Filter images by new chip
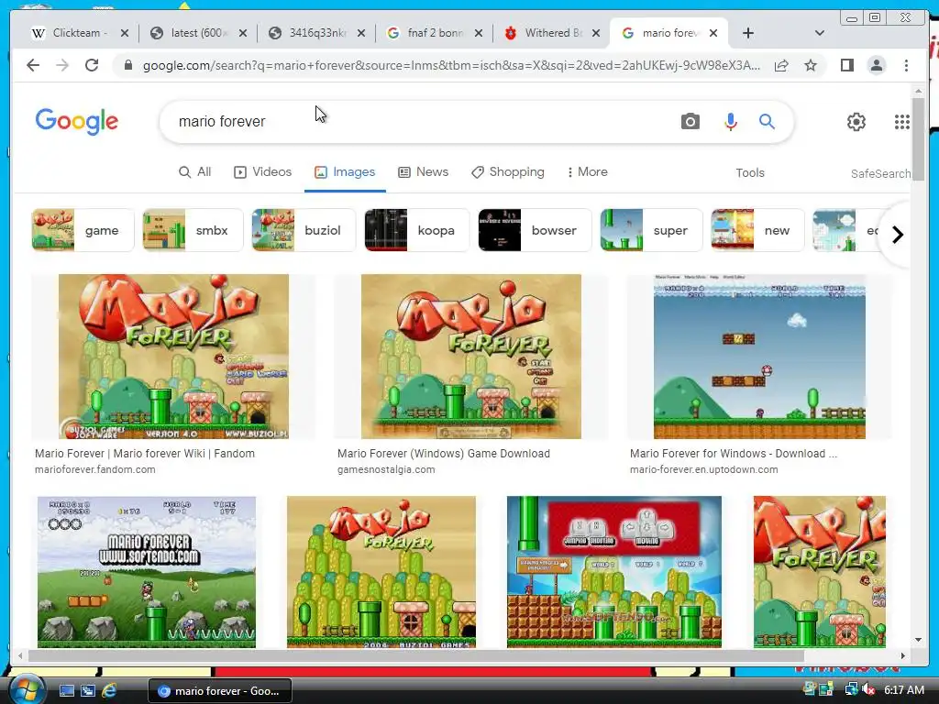The height and width of the screenshot is (704, 939). (757, 230)
